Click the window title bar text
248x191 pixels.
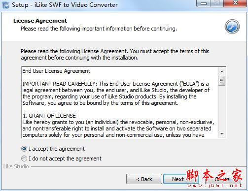coord(65,5)
